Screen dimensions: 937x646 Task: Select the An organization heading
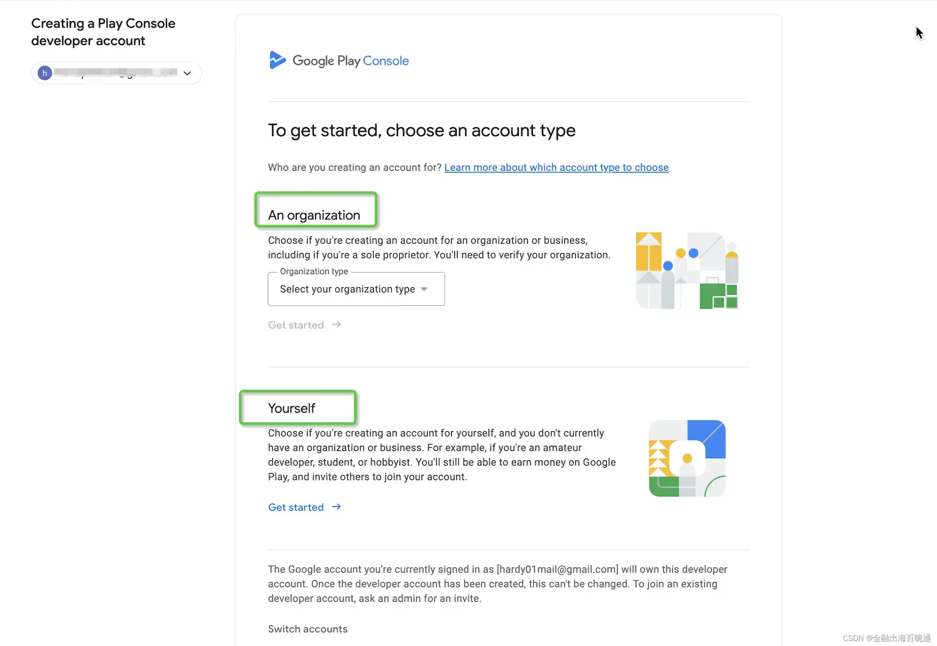coord(314,215)
